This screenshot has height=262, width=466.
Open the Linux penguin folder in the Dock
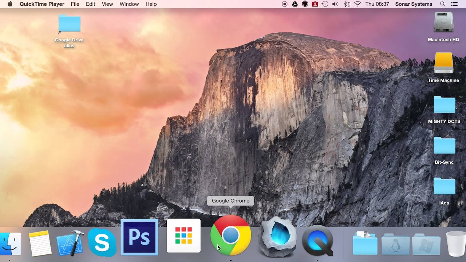click(x=396, y=244)
